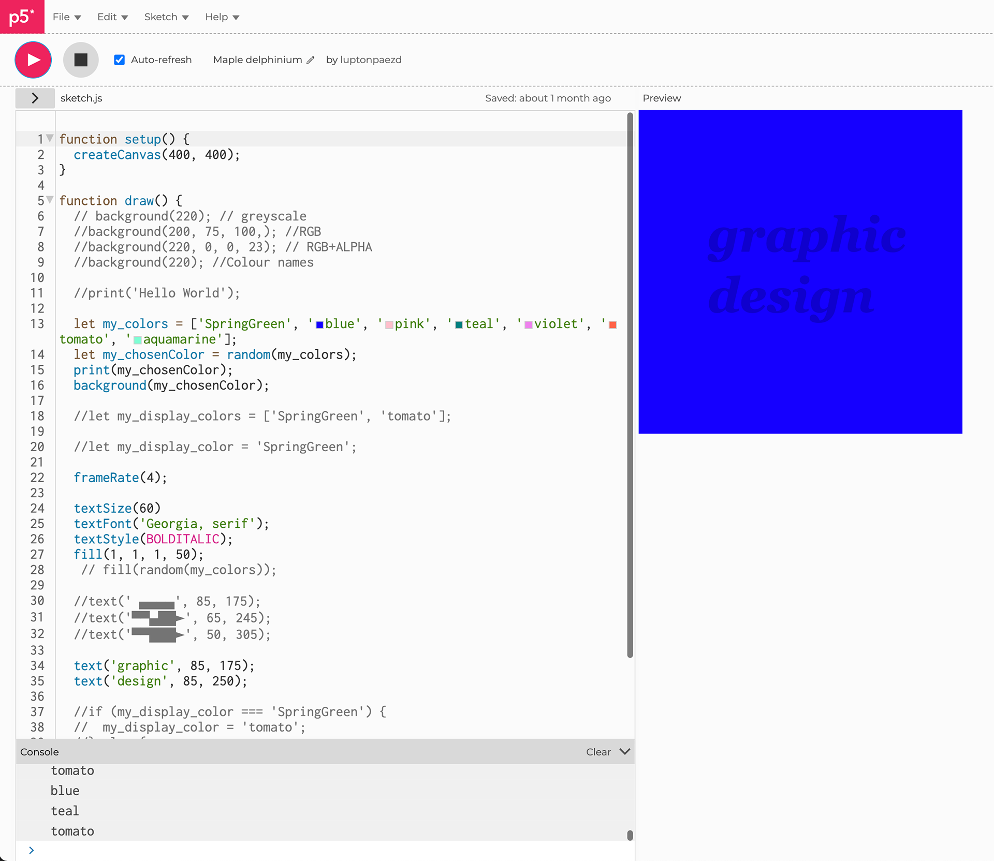The image size is (994, 861).
Task: Open the Edit menu
Action: tap(112, 17)
